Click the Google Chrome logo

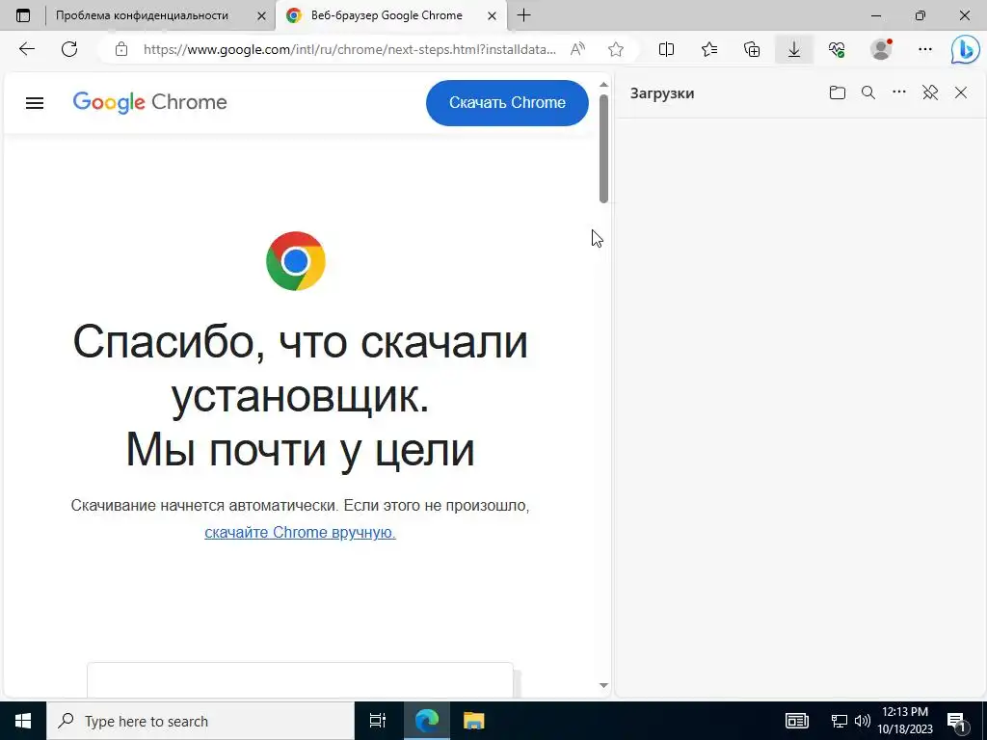pyautogui.click(x=149, y=102)
